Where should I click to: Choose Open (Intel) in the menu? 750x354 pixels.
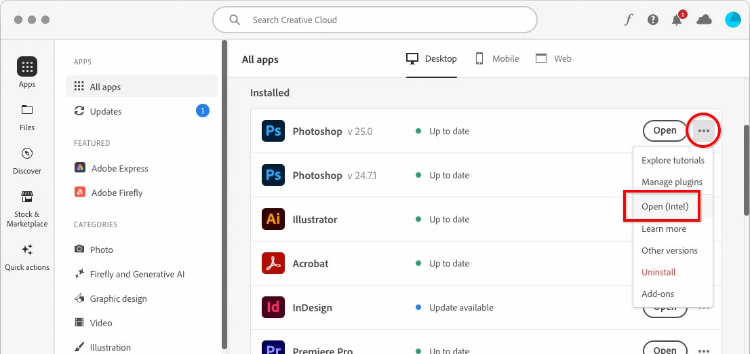click(673, 207)
